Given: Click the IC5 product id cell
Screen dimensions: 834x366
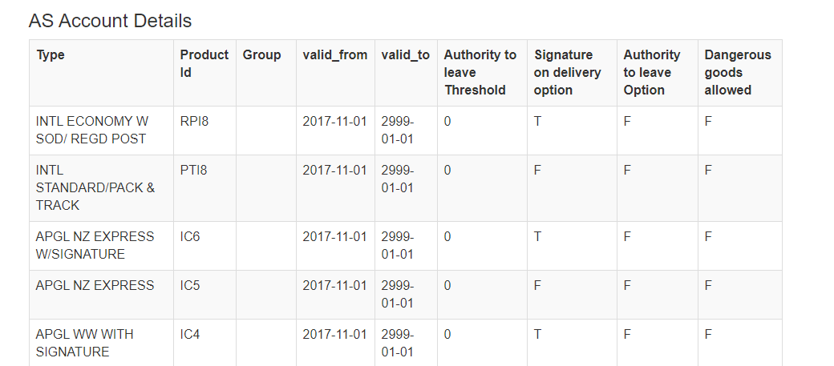Looking at the screenshot, I should (x=190, y=286).
